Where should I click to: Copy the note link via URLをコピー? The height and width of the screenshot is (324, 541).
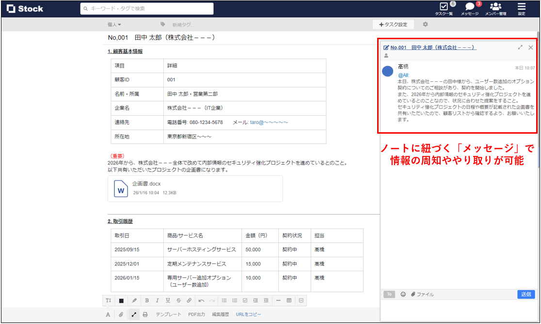[249, 314]
